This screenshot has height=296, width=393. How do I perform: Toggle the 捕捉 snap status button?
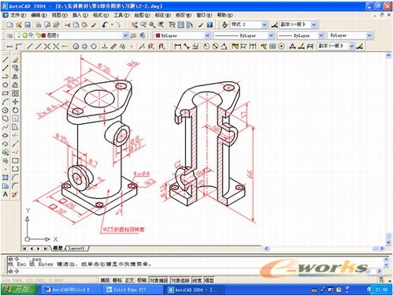click(x=105, y=280)
